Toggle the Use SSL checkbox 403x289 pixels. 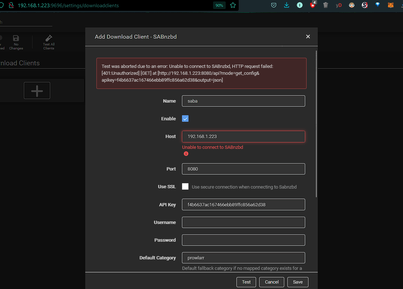185,186
